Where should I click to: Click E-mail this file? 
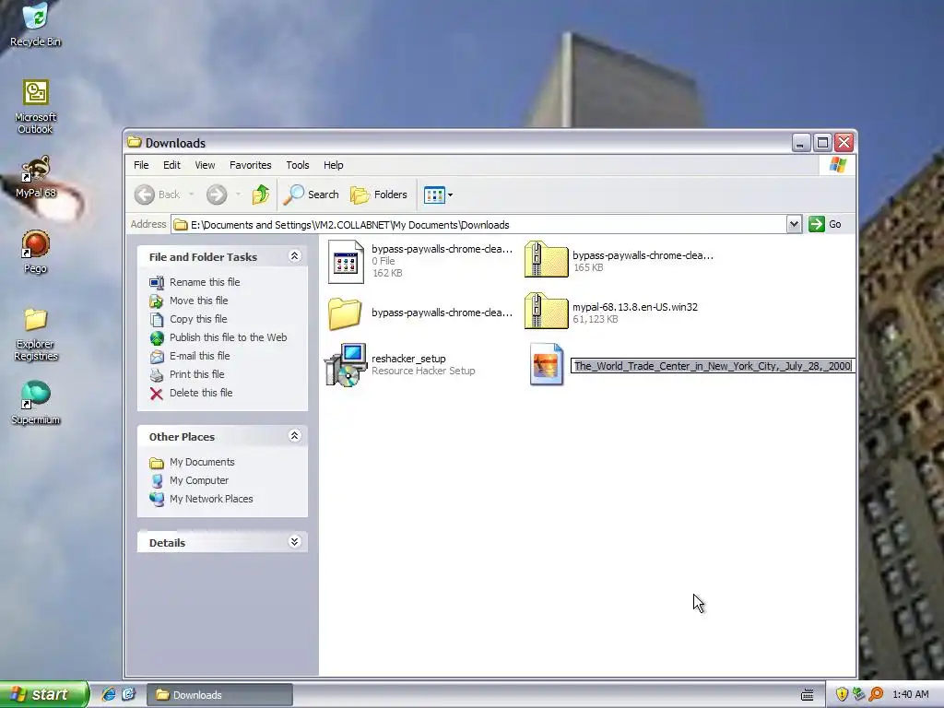click(199, 356)
